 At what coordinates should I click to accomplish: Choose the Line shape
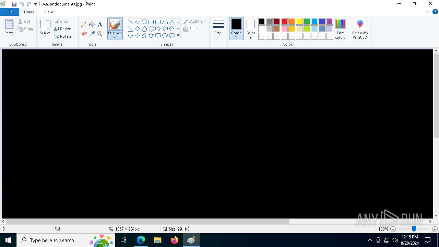point(130,22)
